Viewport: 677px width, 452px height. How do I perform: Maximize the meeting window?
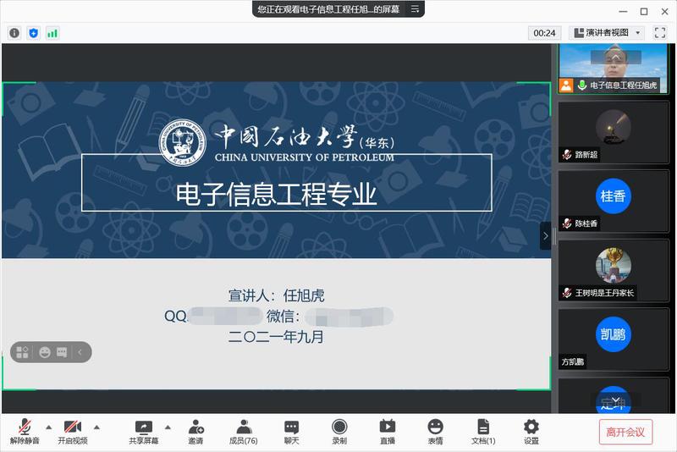(x=644, y=12)
